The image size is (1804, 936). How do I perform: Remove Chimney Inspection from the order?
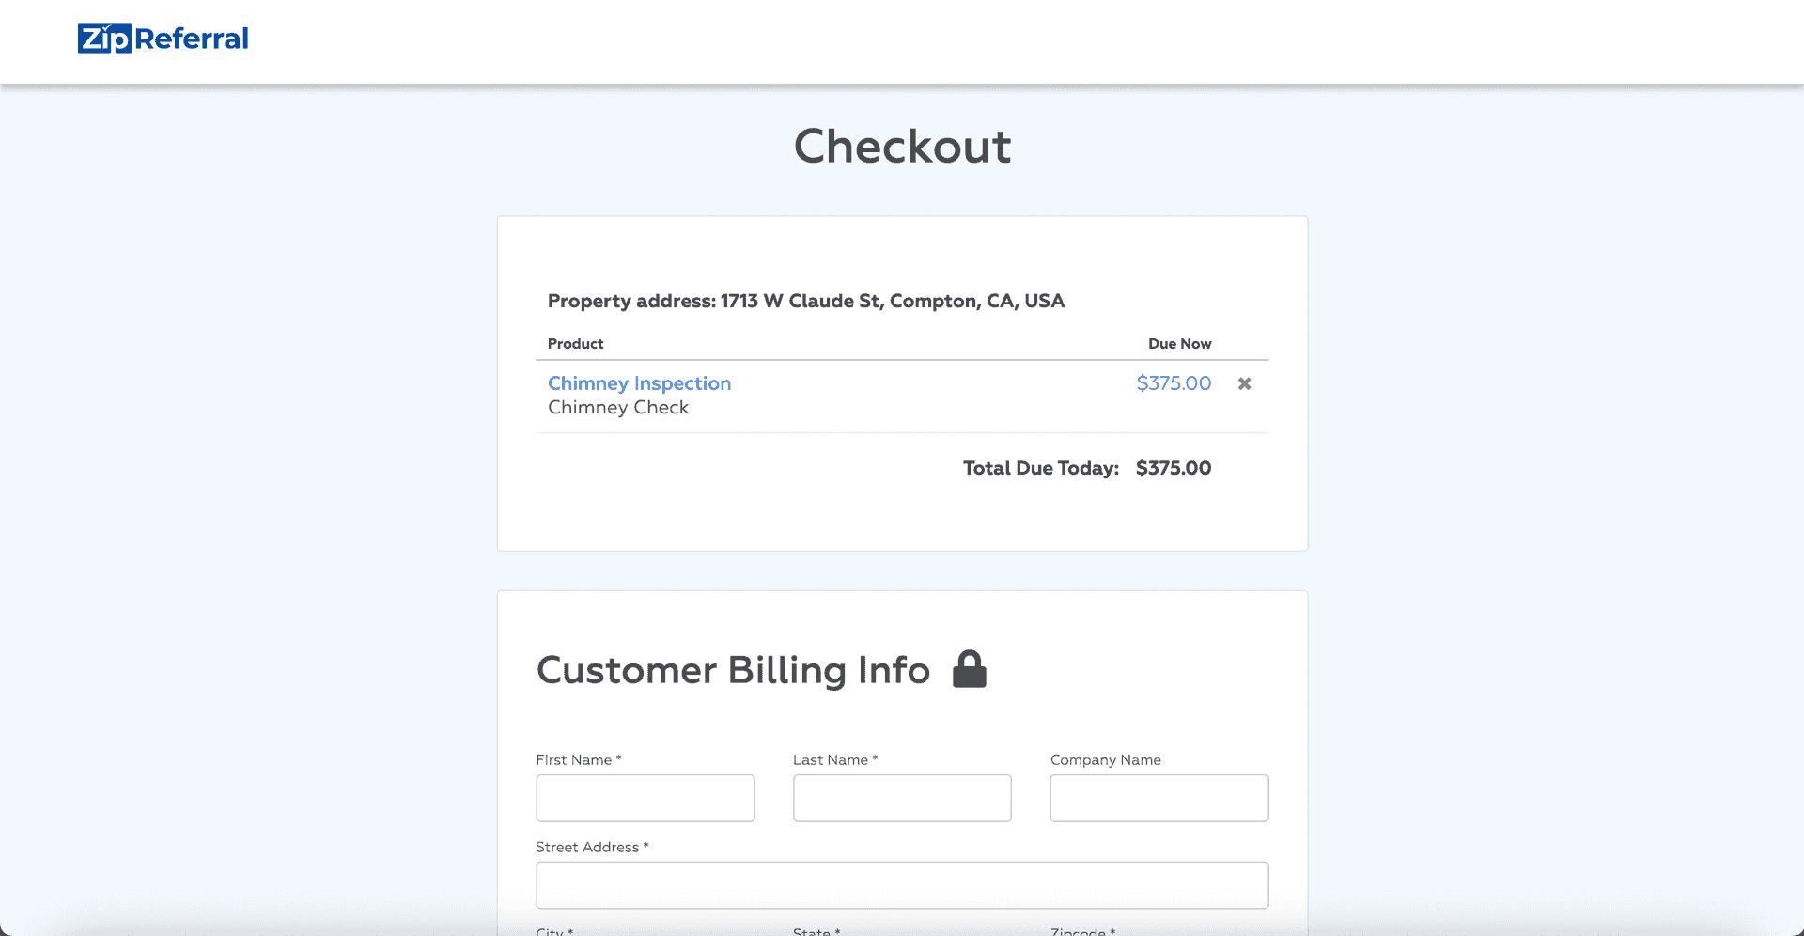1244,383
